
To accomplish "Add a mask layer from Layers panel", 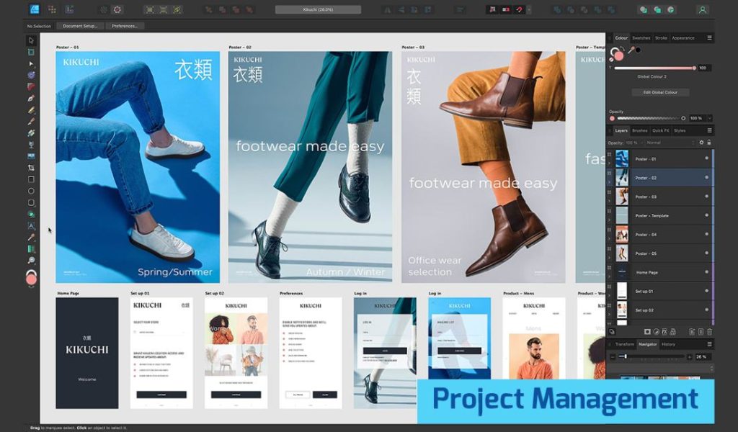I will point(647,332).
